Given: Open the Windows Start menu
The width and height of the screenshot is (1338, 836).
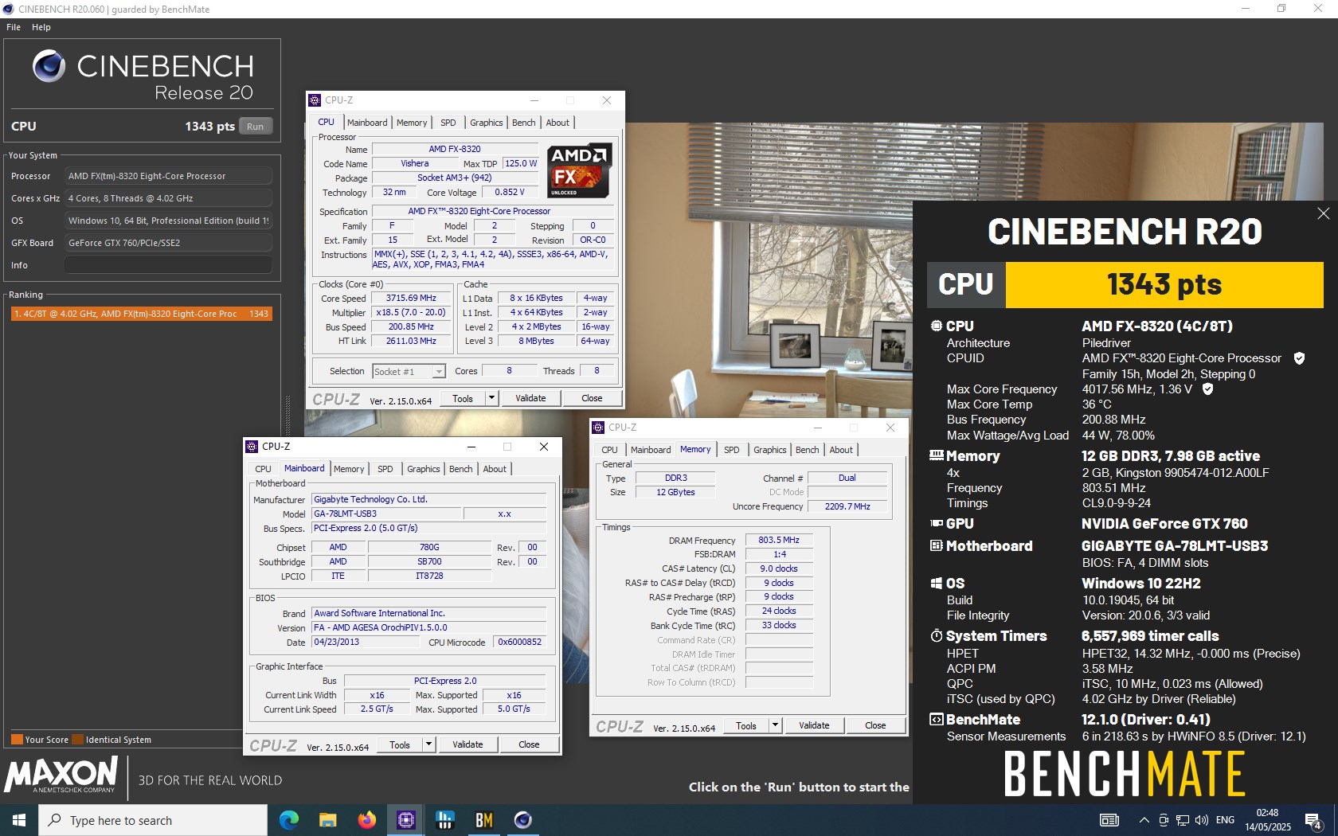Looking at the screenshot, I should 19,820.
